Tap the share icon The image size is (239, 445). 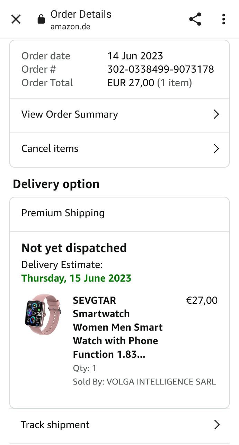(195, 19)
